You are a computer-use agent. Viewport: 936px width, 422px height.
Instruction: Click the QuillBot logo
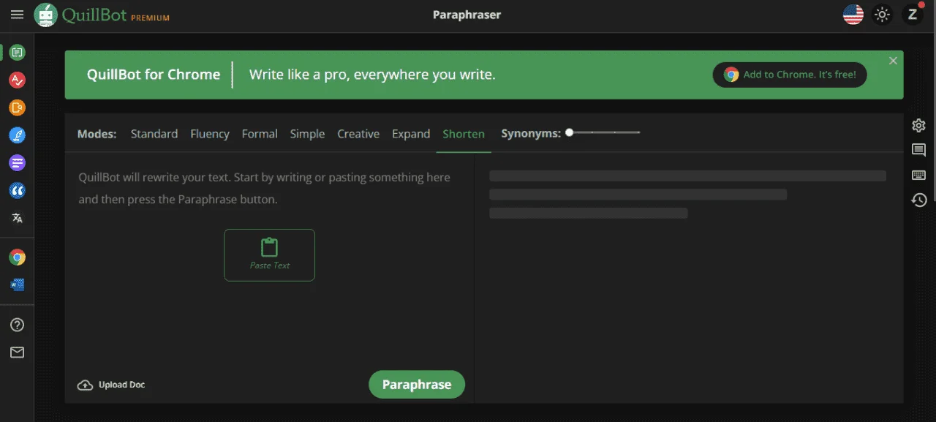(80, 15)
